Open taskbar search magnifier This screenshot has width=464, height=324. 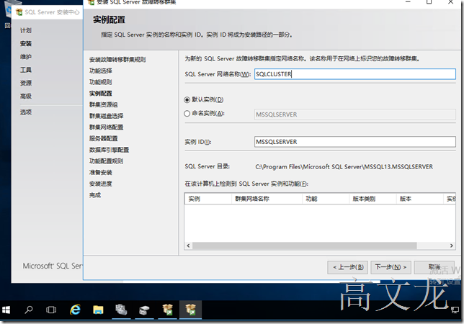(29, 310)
